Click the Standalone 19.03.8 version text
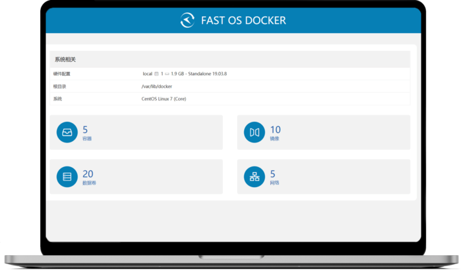The image size is (463, 270). click(207, 74)
